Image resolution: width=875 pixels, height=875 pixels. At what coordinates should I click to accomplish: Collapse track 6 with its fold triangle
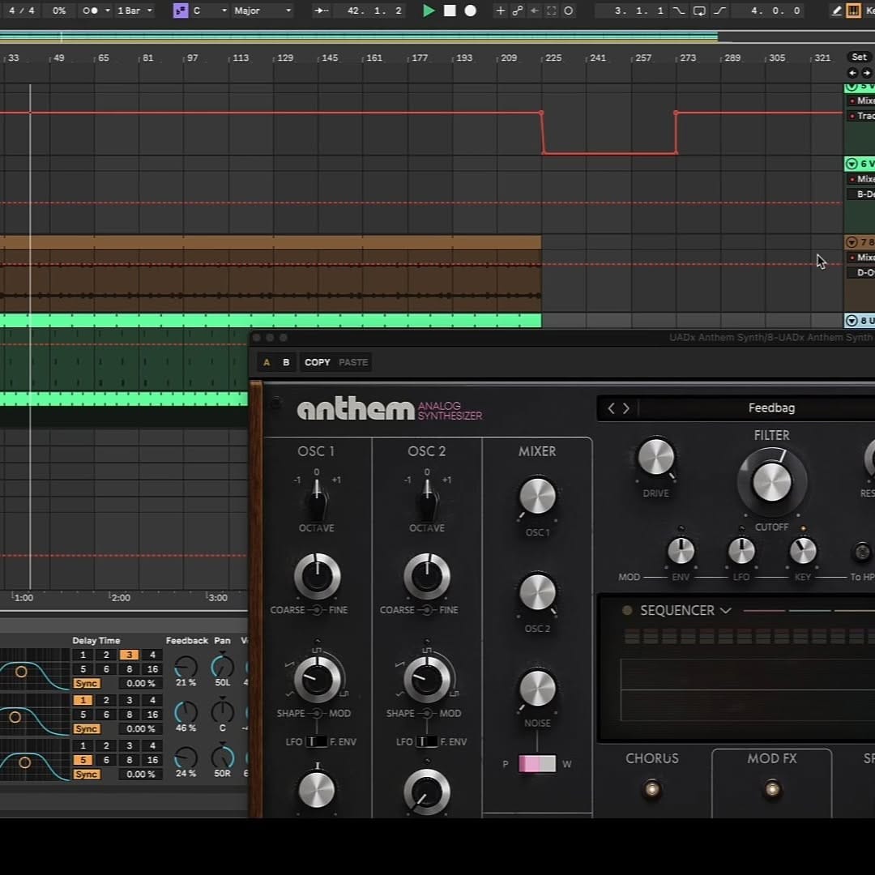pyautogui.click(x=852, y=164)
